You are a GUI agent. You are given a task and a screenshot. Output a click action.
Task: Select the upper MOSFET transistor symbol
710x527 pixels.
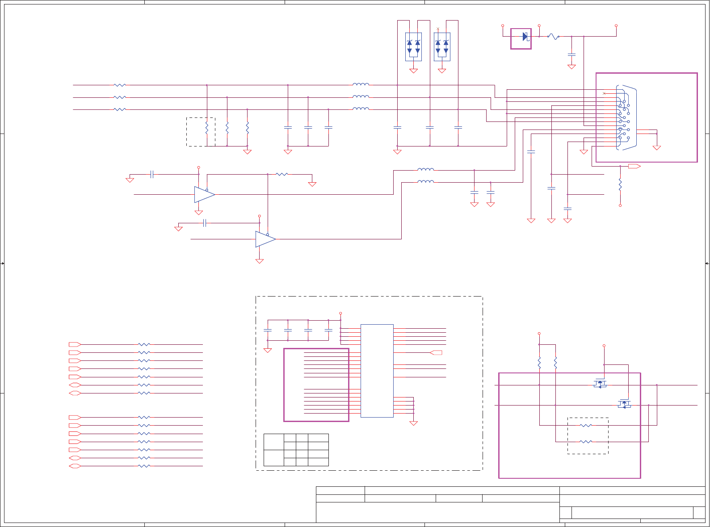pos(600,383)
